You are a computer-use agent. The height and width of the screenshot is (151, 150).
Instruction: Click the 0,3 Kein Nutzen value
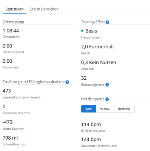[x=98, y=63]
